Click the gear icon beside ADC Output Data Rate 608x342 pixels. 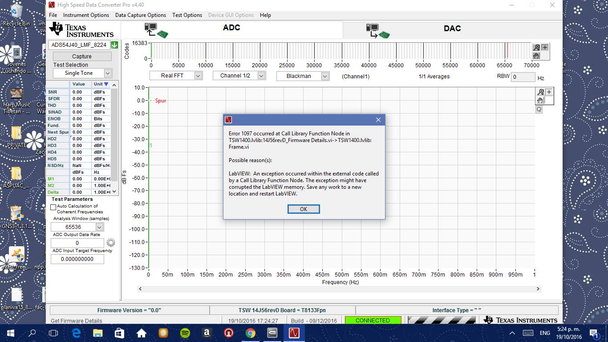(111, 242)
